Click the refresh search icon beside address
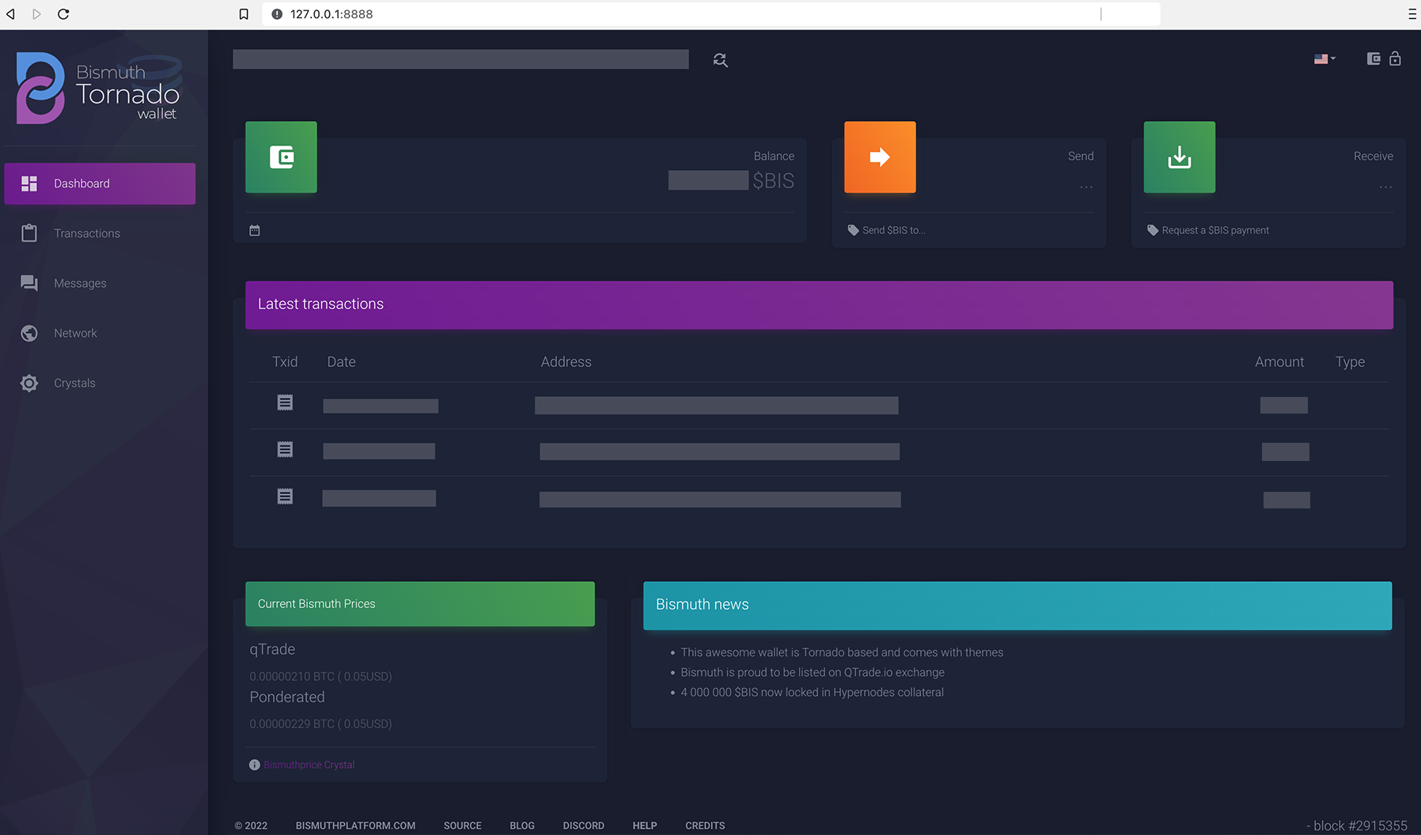The height and width of the screenshot is (835, 1421). coord(720,60)
